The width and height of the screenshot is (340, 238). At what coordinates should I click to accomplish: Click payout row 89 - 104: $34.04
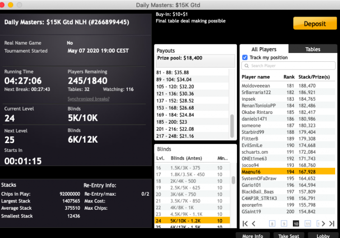pyautogui.click(x=192, y=79)
